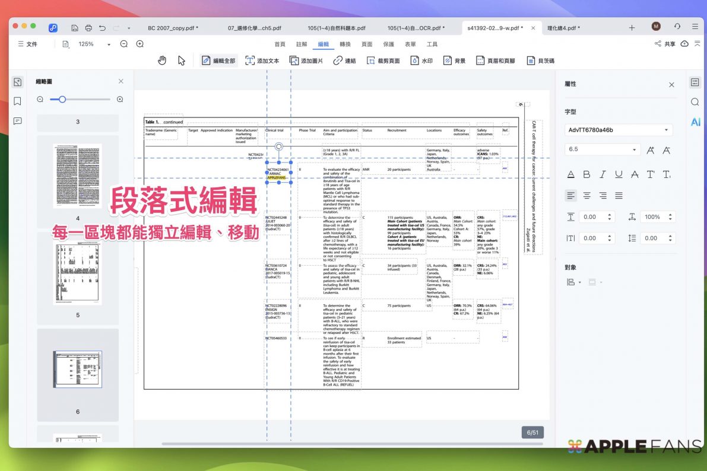Open the 水印 watermark tool

click(421, 61)
